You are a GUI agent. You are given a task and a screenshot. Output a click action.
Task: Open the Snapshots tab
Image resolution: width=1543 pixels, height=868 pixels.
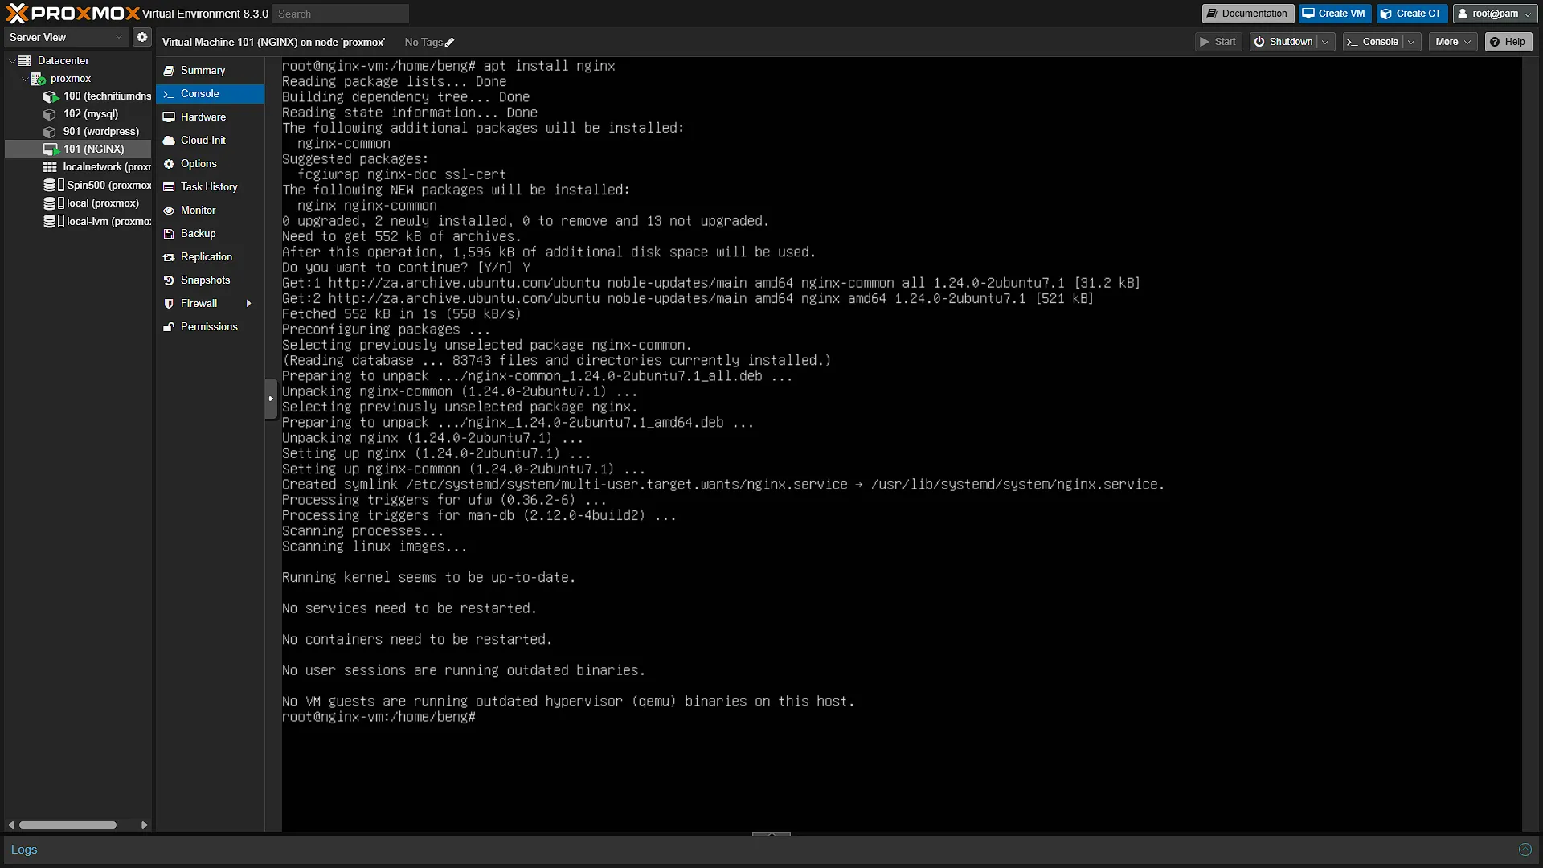(211, 280)
